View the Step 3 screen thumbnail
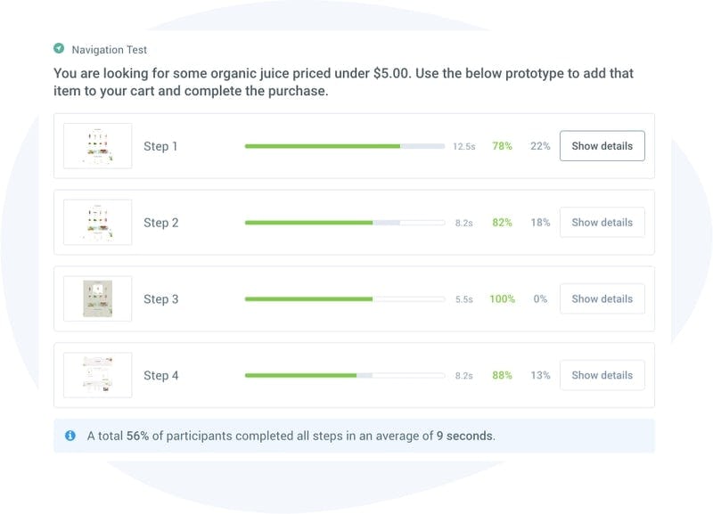Screen dimensions: 713x514 (x=98, y=299)
